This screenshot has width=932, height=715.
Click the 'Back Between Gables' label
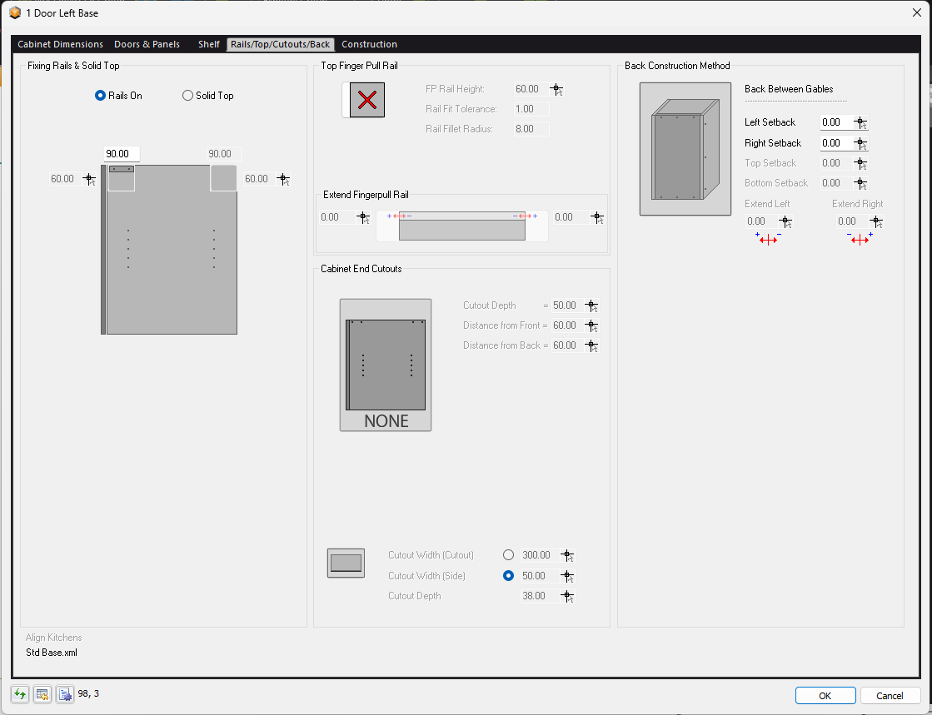tap(789, 89)
